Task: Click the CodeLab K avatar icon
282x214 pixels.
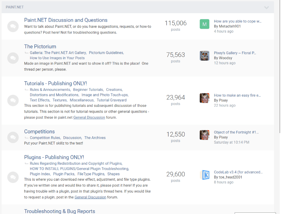Action: pyautogui.click(x=204, y=175)
